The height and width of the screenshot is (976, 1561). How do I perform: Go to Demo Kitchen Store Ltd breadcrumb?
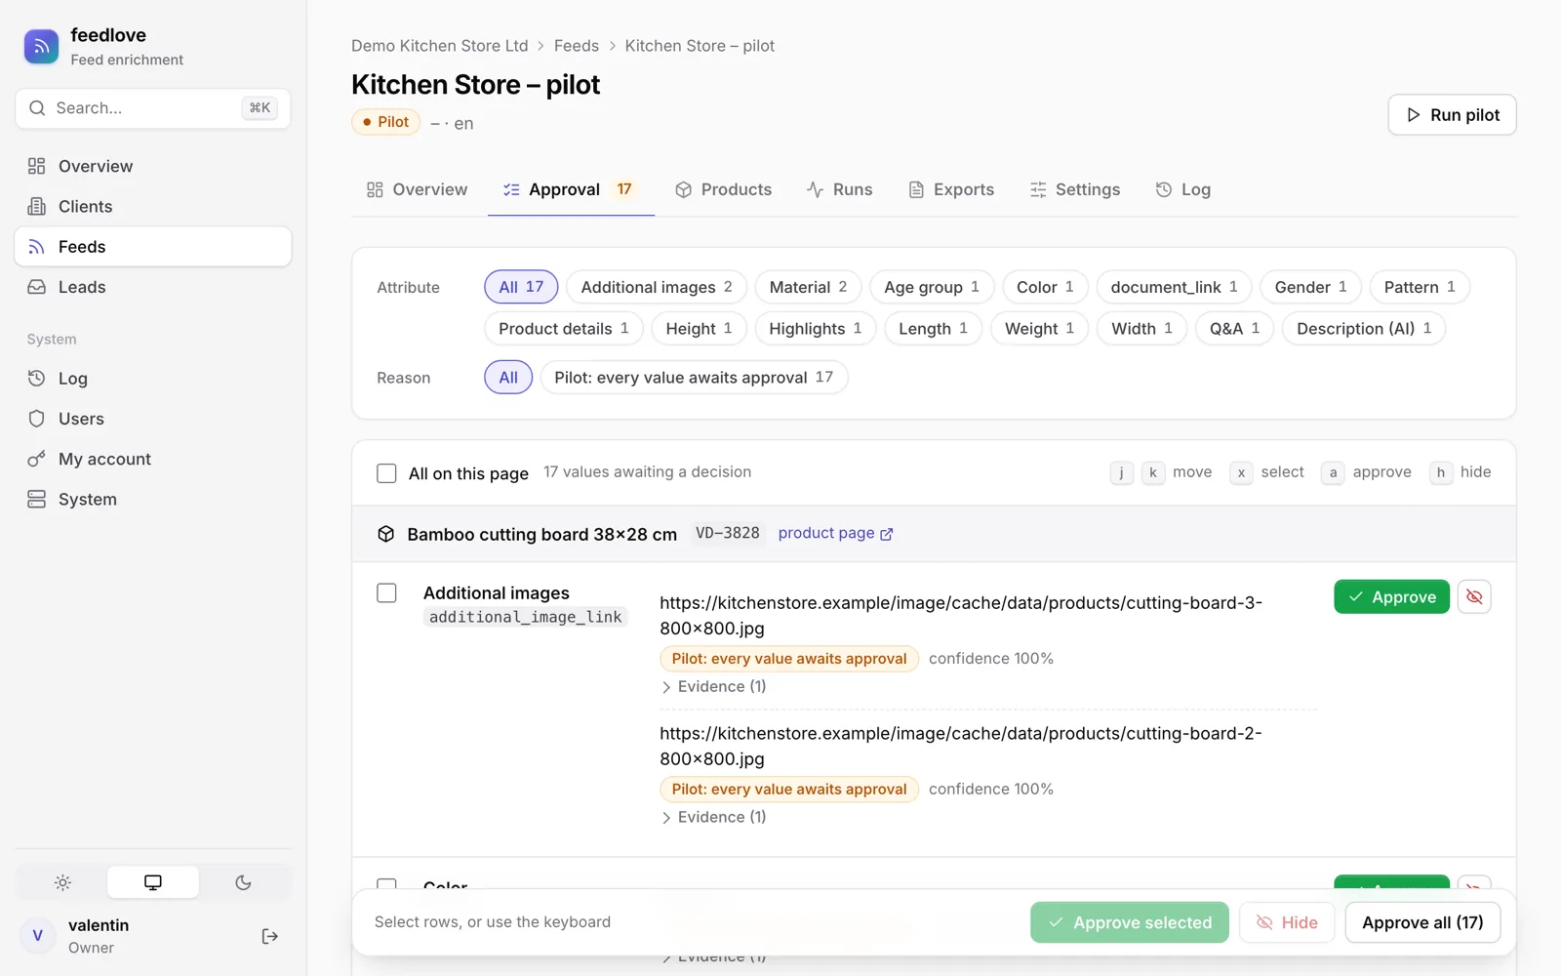click(440, 46)
